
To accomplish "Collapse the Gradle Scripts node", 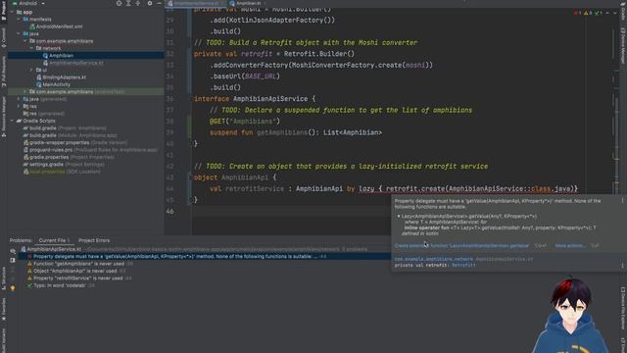I will [x=12, y=121].
